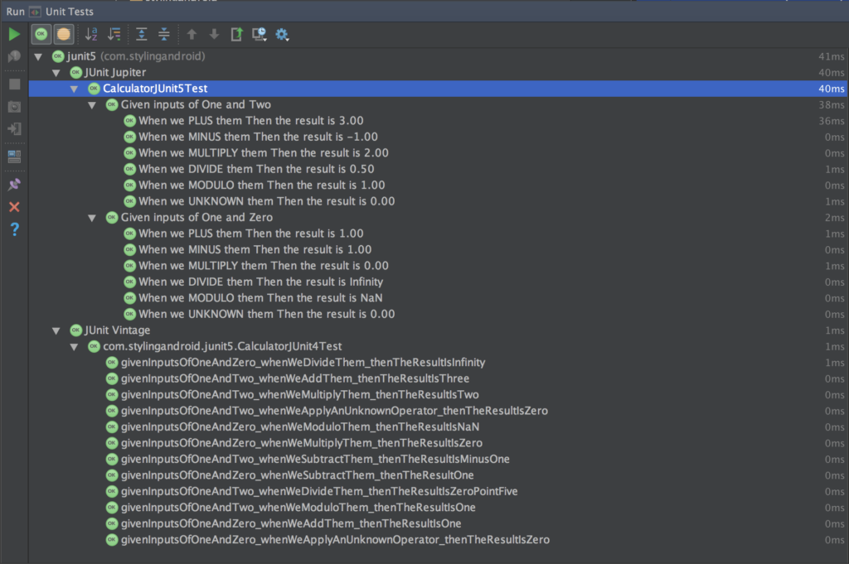Sort test results alphabetically

click(x=91, y=34)
